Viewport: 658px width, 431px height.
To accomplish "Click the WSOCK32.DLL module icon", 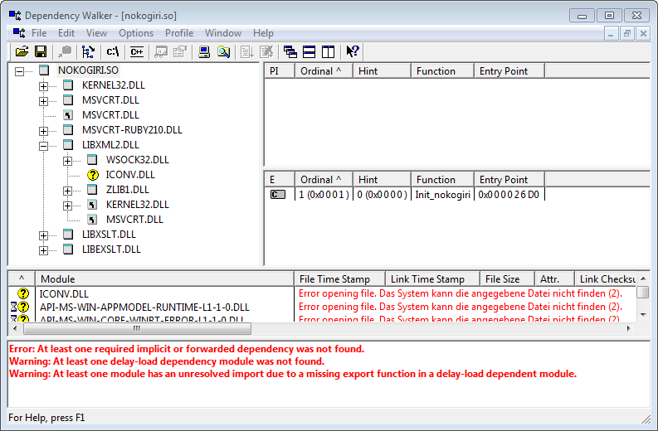I will (92, 160).
